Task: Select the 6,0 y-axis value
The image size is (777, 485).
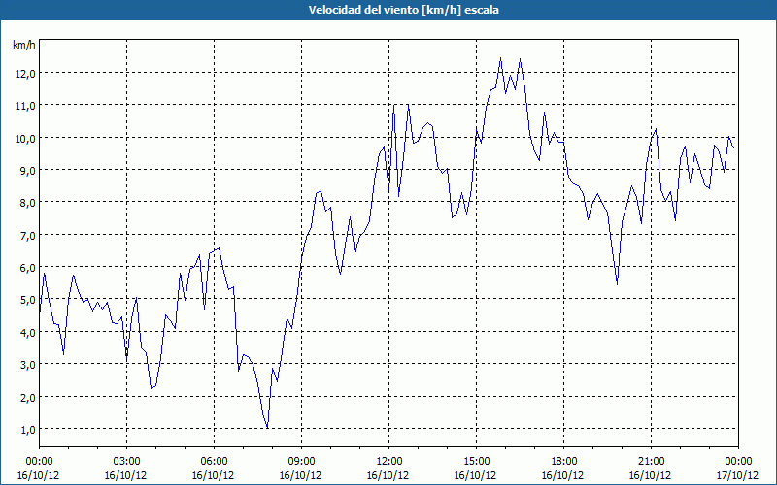Action: tap(28, 268)
